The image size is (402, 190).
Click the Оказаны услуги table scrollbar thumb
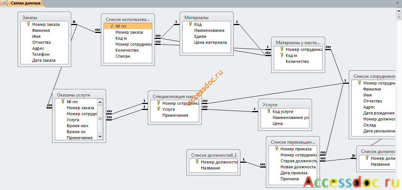pos(100,119)
